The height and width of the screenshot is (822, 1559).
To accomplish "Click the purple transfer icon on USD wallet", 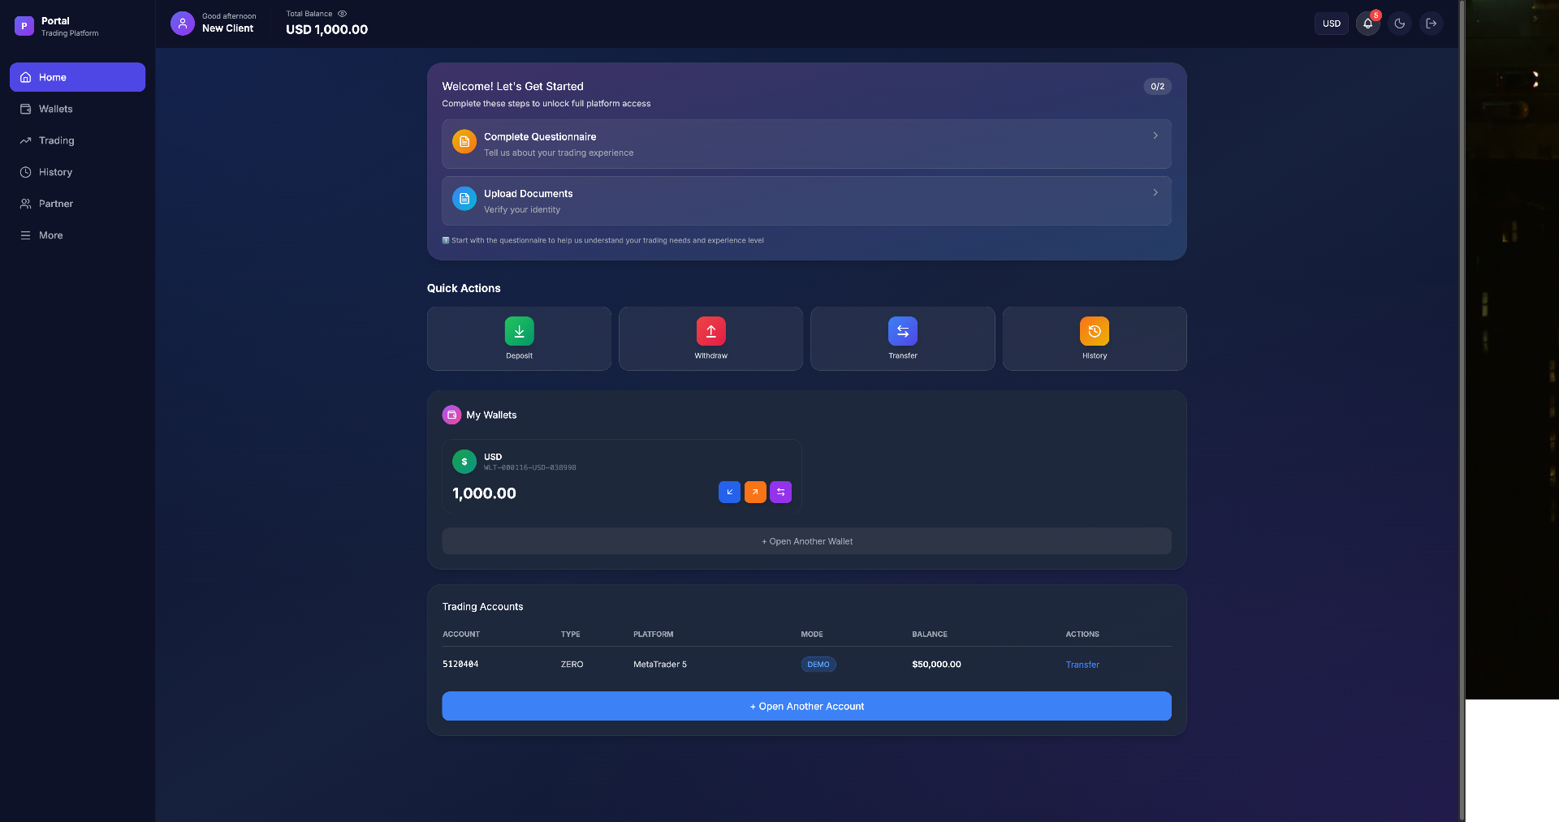I will point(780,492).
